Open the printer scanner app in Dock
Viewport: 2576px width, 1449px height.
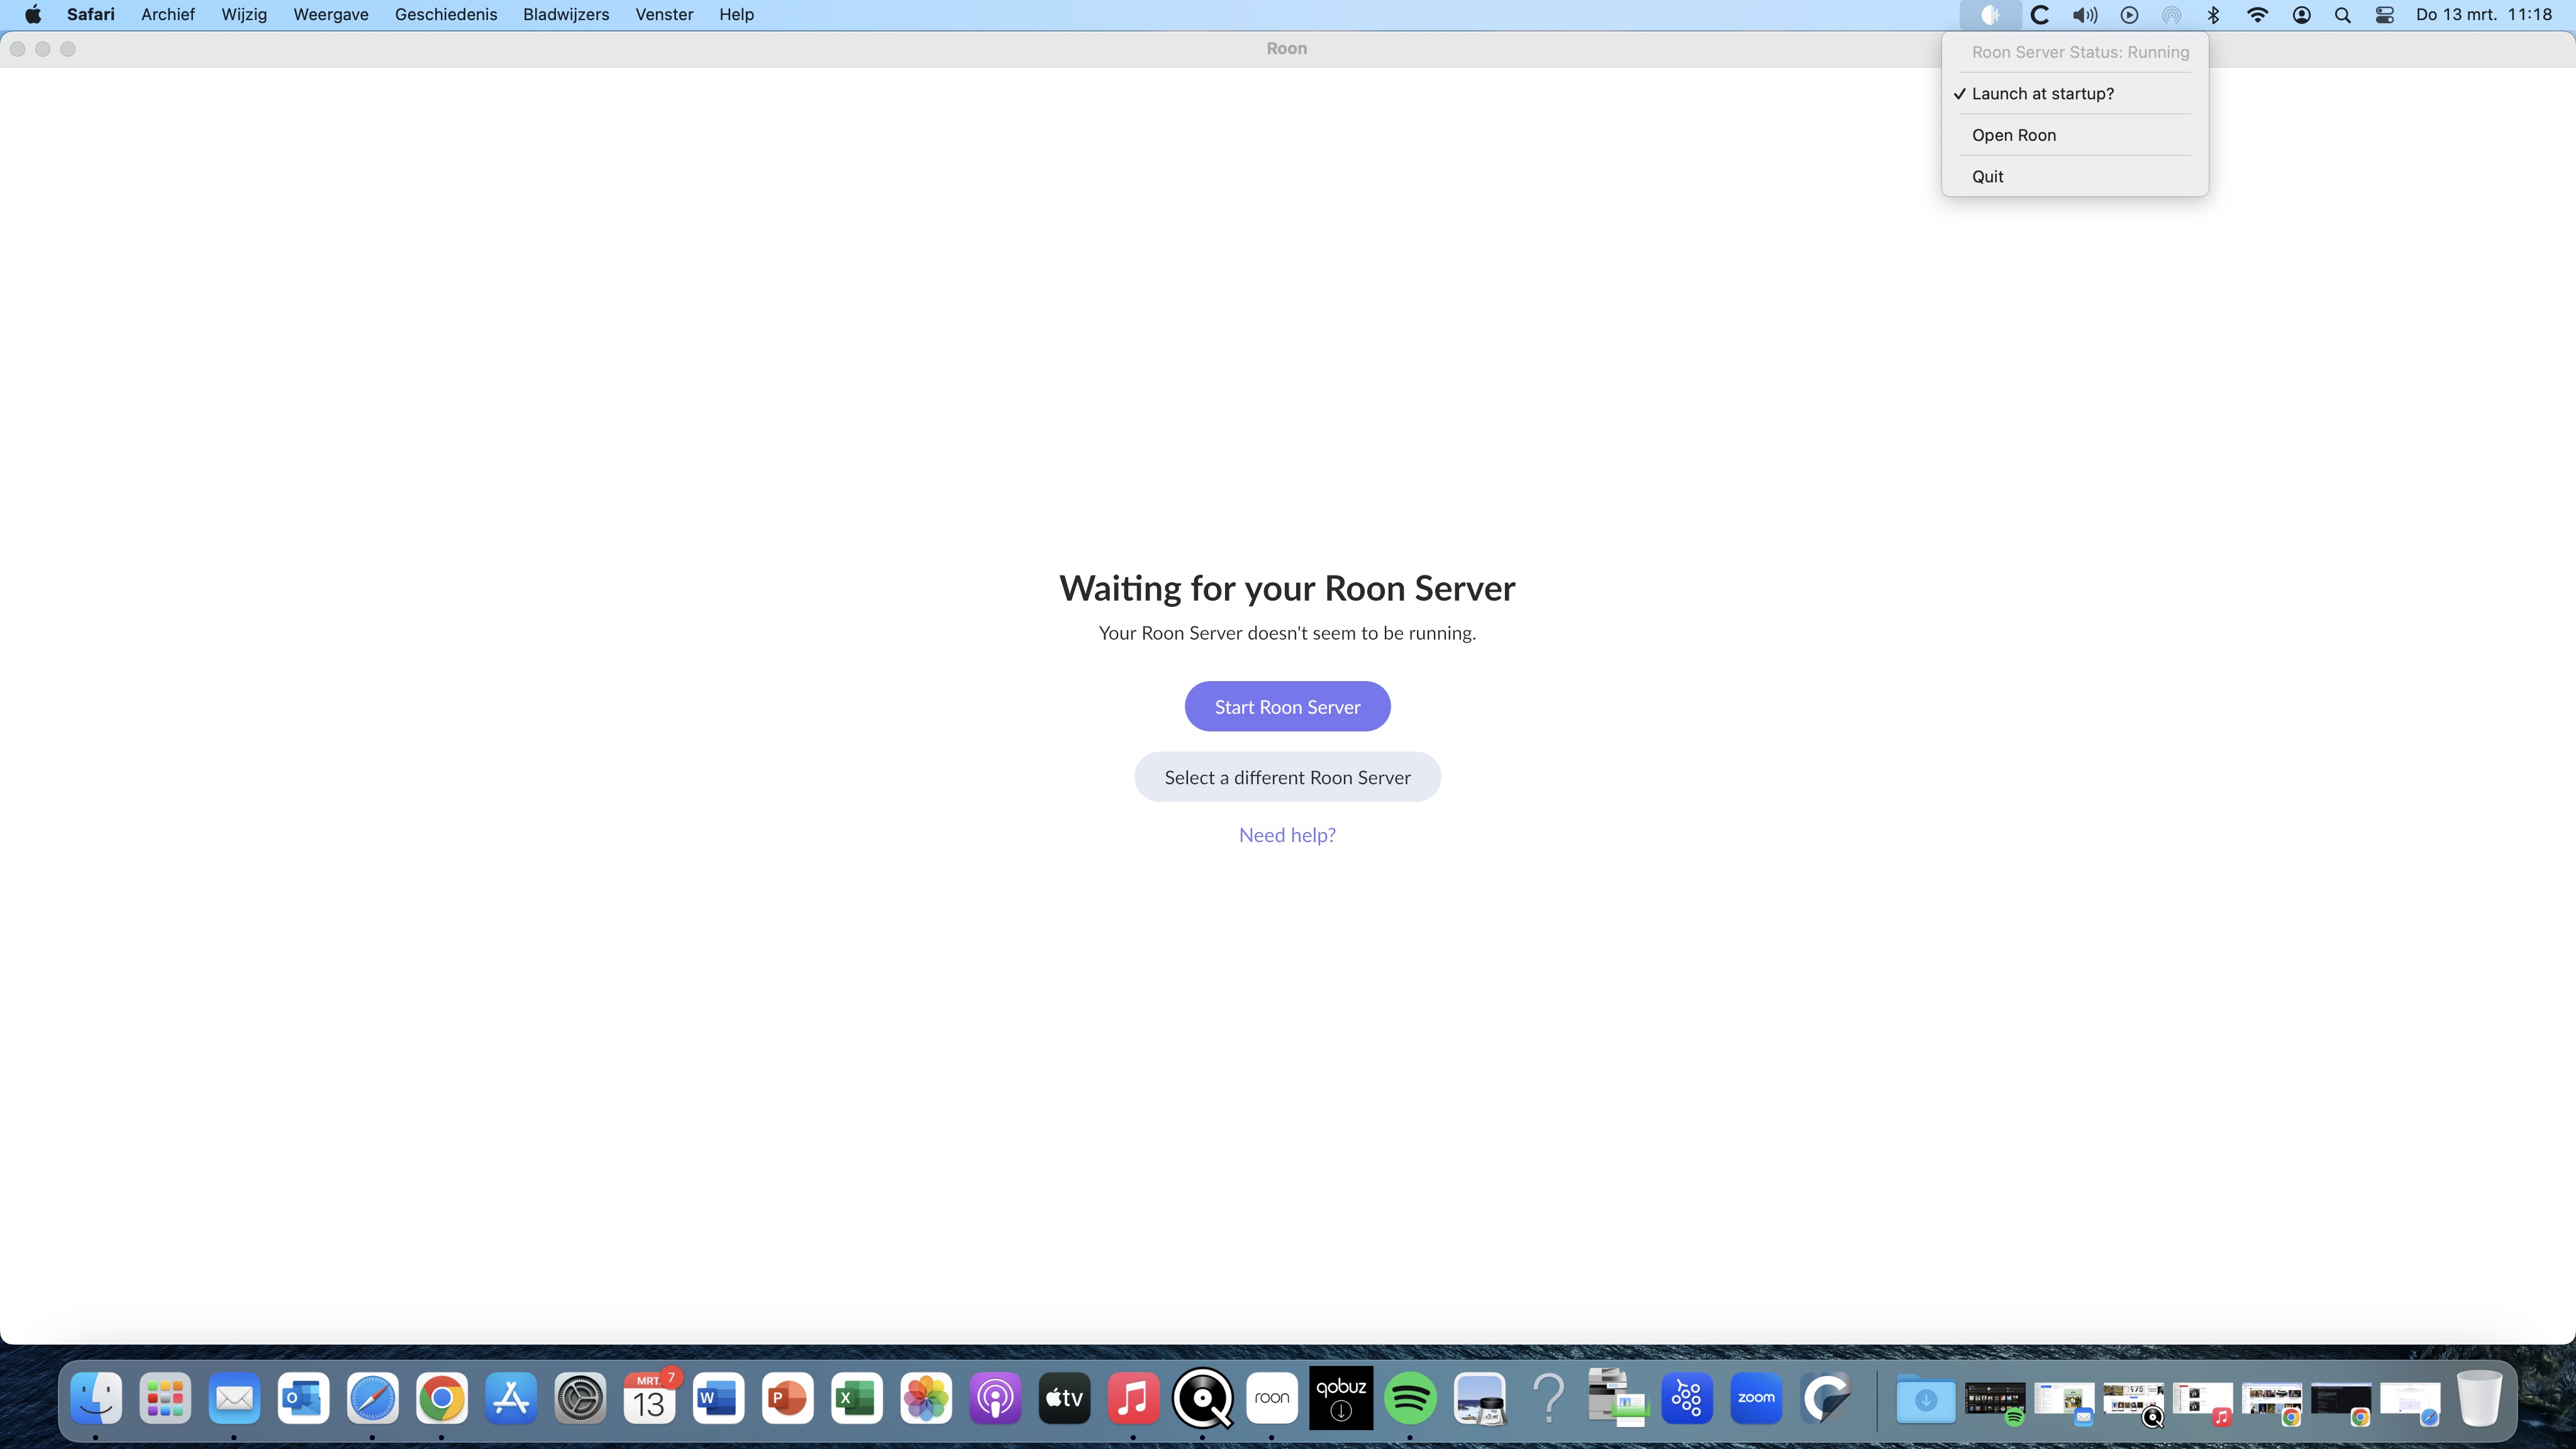coord(1617,1397)
